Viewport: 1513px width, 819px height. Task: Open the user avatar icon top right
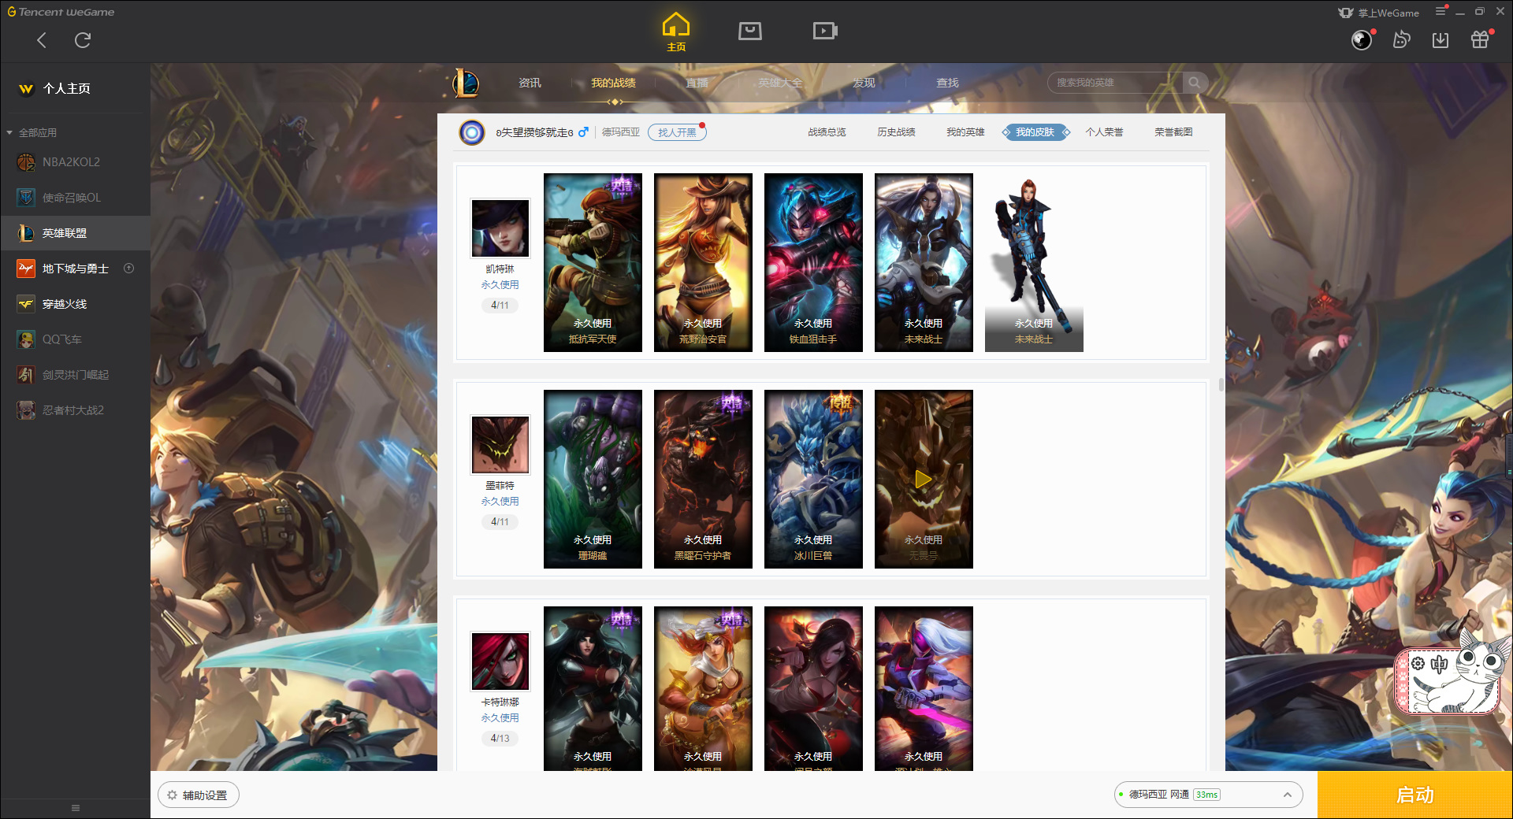point(1362,39)
